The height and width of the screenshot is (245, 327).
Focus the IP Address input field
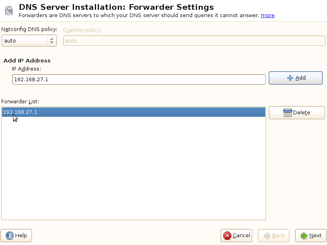(x=139, y=79)
